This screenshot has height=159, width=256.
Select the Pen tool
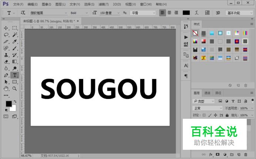pyautogui.click(x=6, y=75)
